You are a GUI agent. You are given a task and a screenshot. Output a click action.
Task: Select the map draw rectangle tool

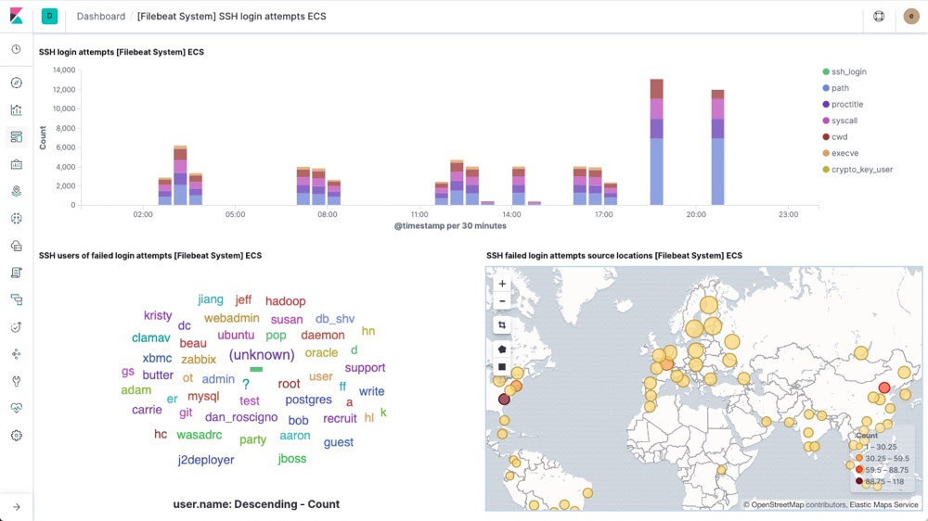(502, 367)
